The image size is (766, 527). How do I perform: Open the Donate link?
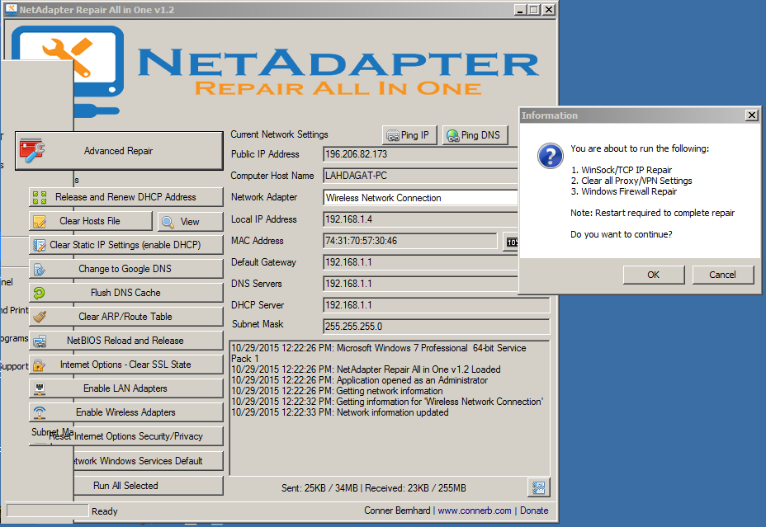[534, 511]
